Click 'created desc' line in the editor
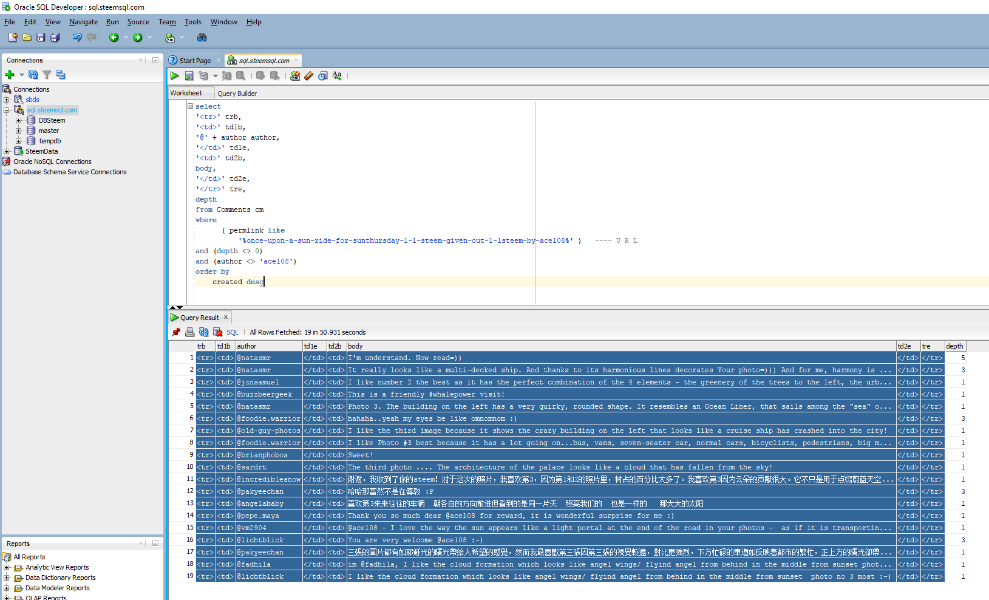 point(237,282)
